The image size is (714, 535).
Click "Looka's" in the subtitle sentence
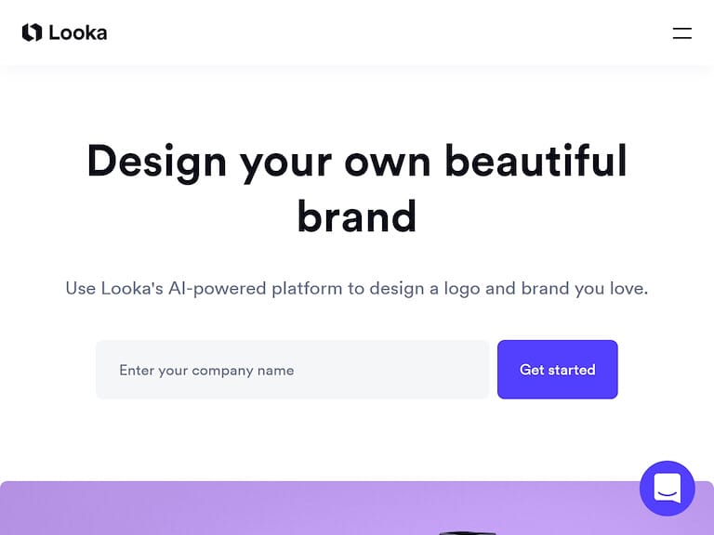click(x=130, y=288)
